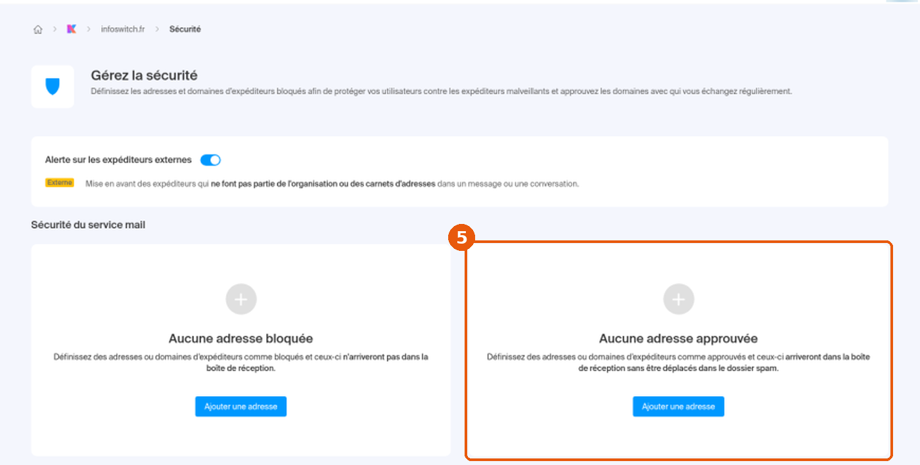Go to the home icon in breadcrumb
This screenshot has height=465, width=920.
pos(38,30)
